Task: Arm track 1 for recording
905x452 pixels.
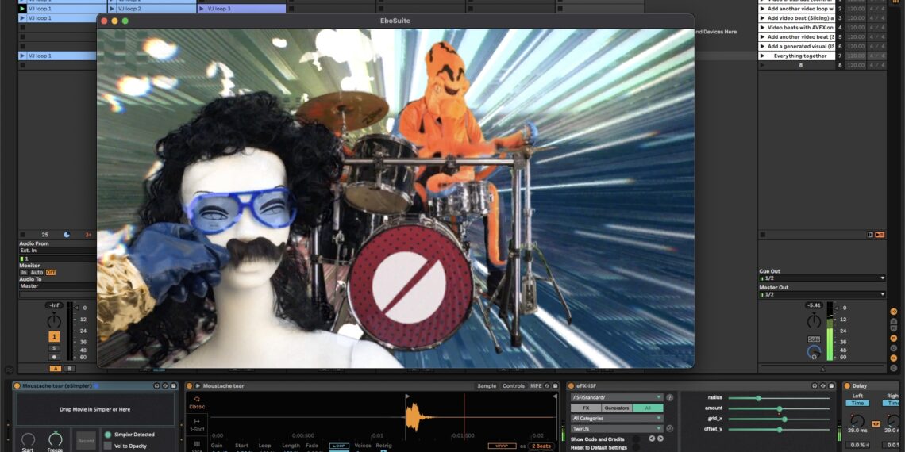Action: 54,358
